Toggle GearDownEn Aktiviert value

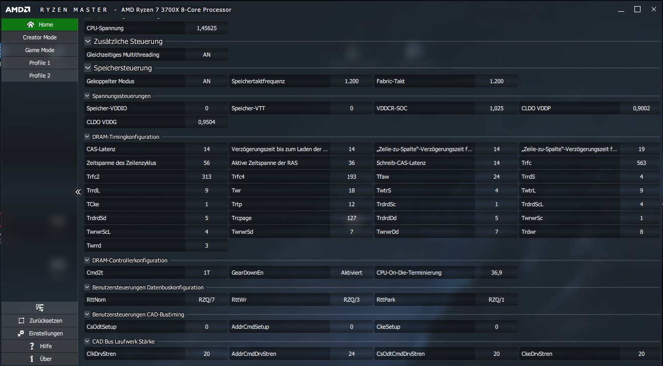tap(352, 273)
